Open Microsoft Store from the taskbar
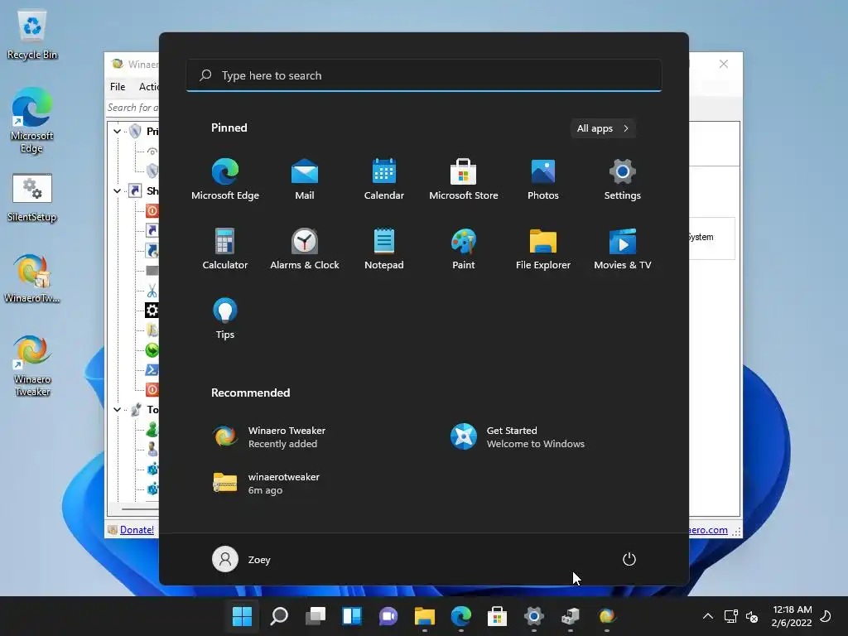 (x=497, y=616)
